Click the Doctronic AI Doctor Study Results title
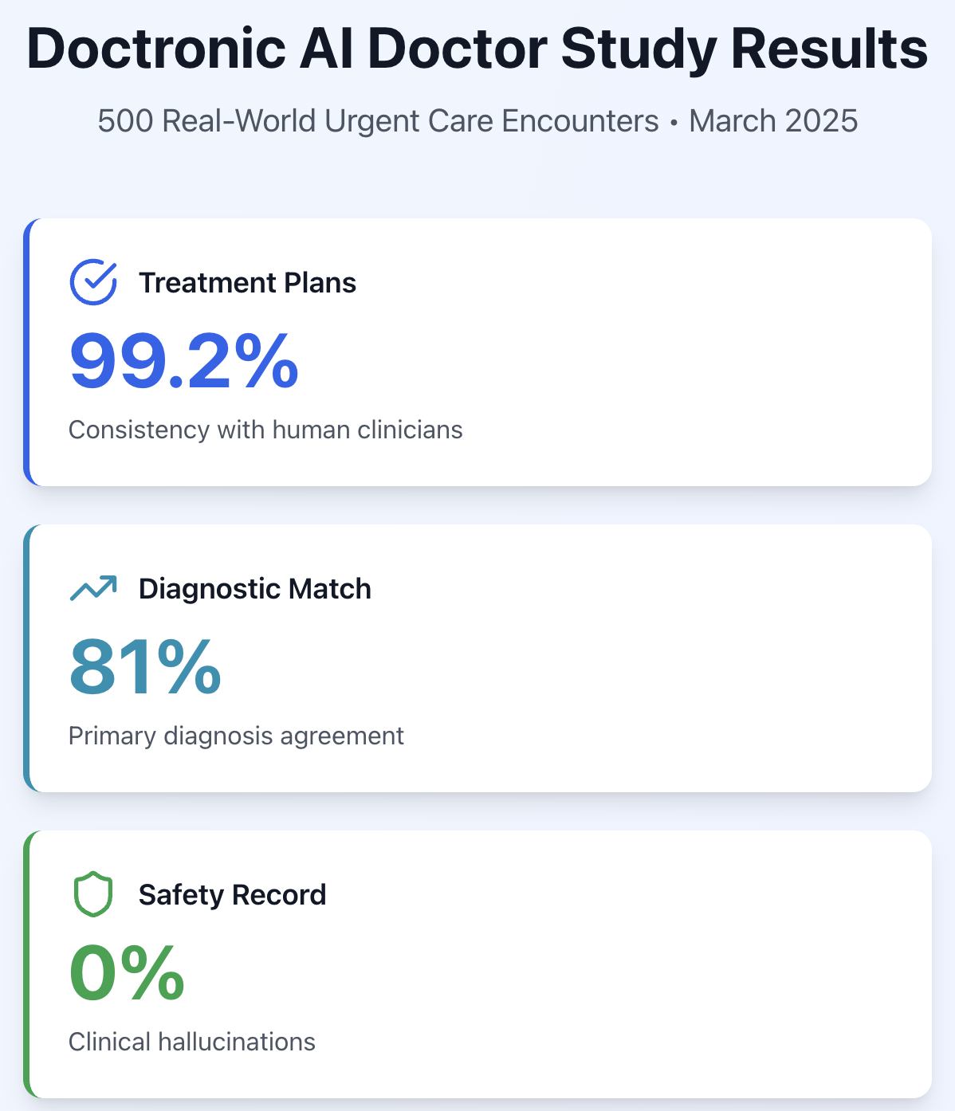The height and width of the screenshot is (1111, 955). point(477,49)
